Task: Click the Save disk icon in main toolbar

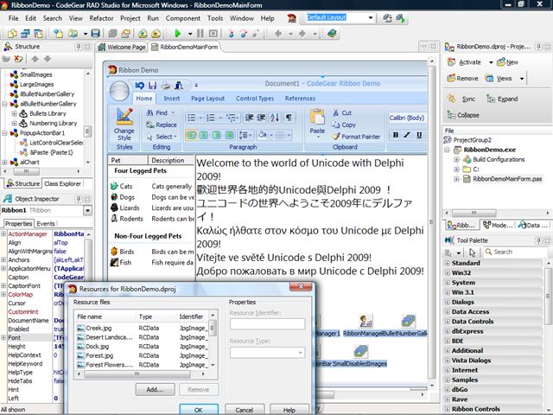Action: (x=95, y=34)
